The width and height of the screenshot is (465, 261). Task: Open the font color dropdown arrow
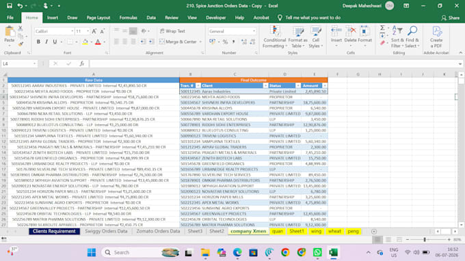point(105,42)
